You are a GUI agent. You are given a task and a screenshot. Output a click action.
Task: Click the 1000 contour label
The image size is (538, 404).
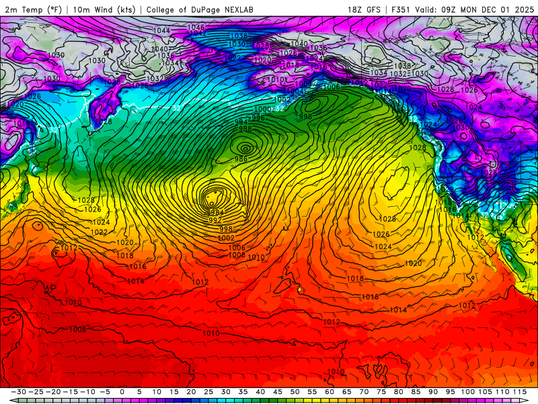[x=262, y=109]
